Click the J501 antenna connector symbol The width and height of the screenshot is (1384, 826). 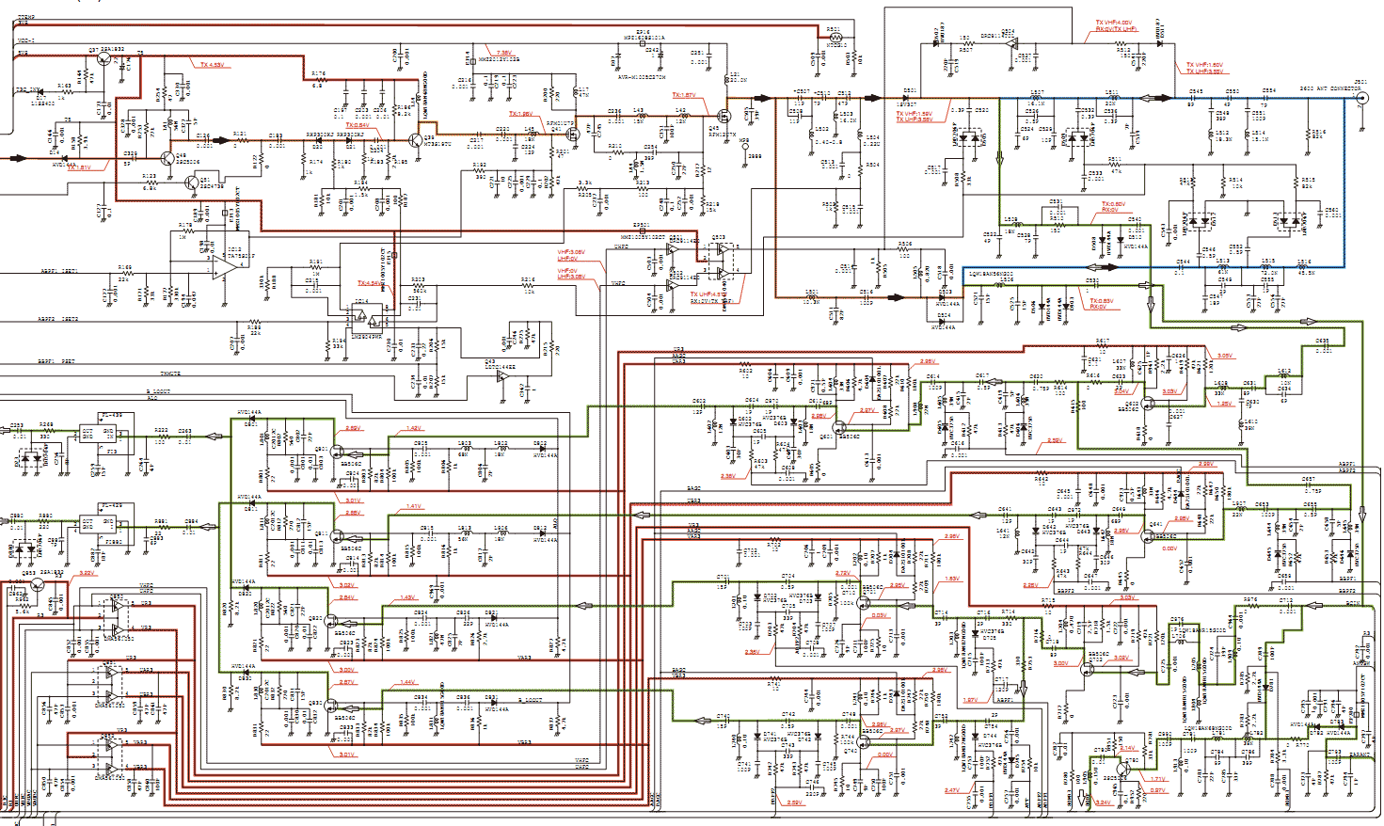[1361, 97]
